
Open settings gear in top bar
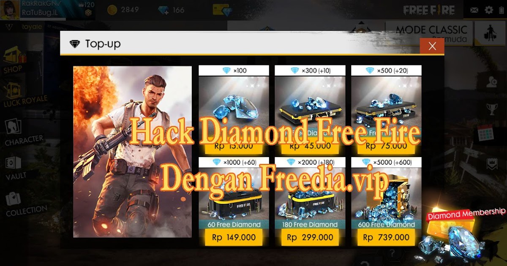(489, 10)
